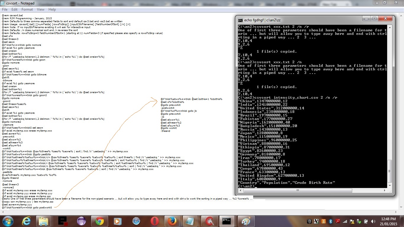This screenshot has height=227, width=404.
Task: Open the Format menu in Notepad
Action: point(27,9)
